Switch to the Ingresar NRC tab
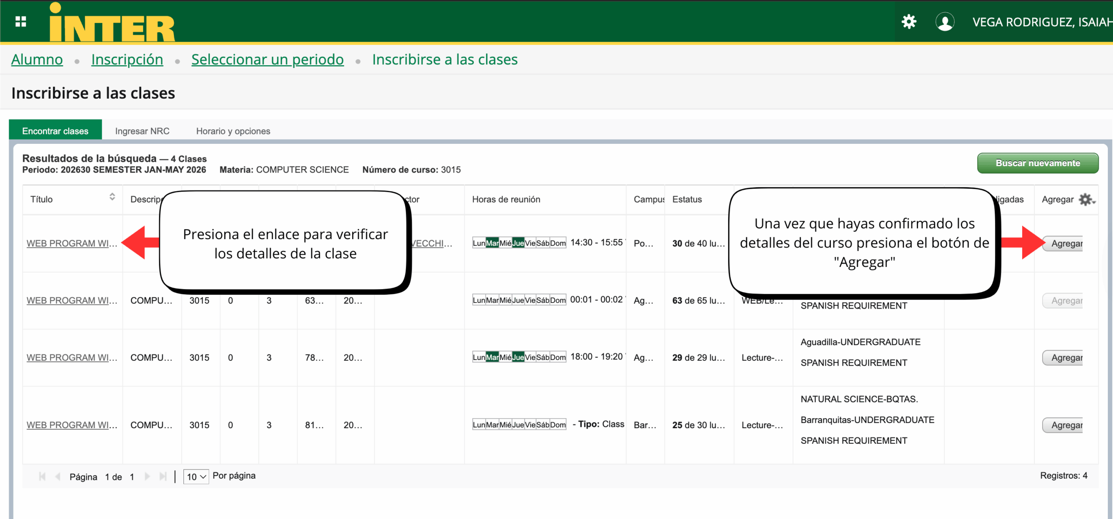The height and width of the screenshot is (519, 1113). click(x=142, y=131)
